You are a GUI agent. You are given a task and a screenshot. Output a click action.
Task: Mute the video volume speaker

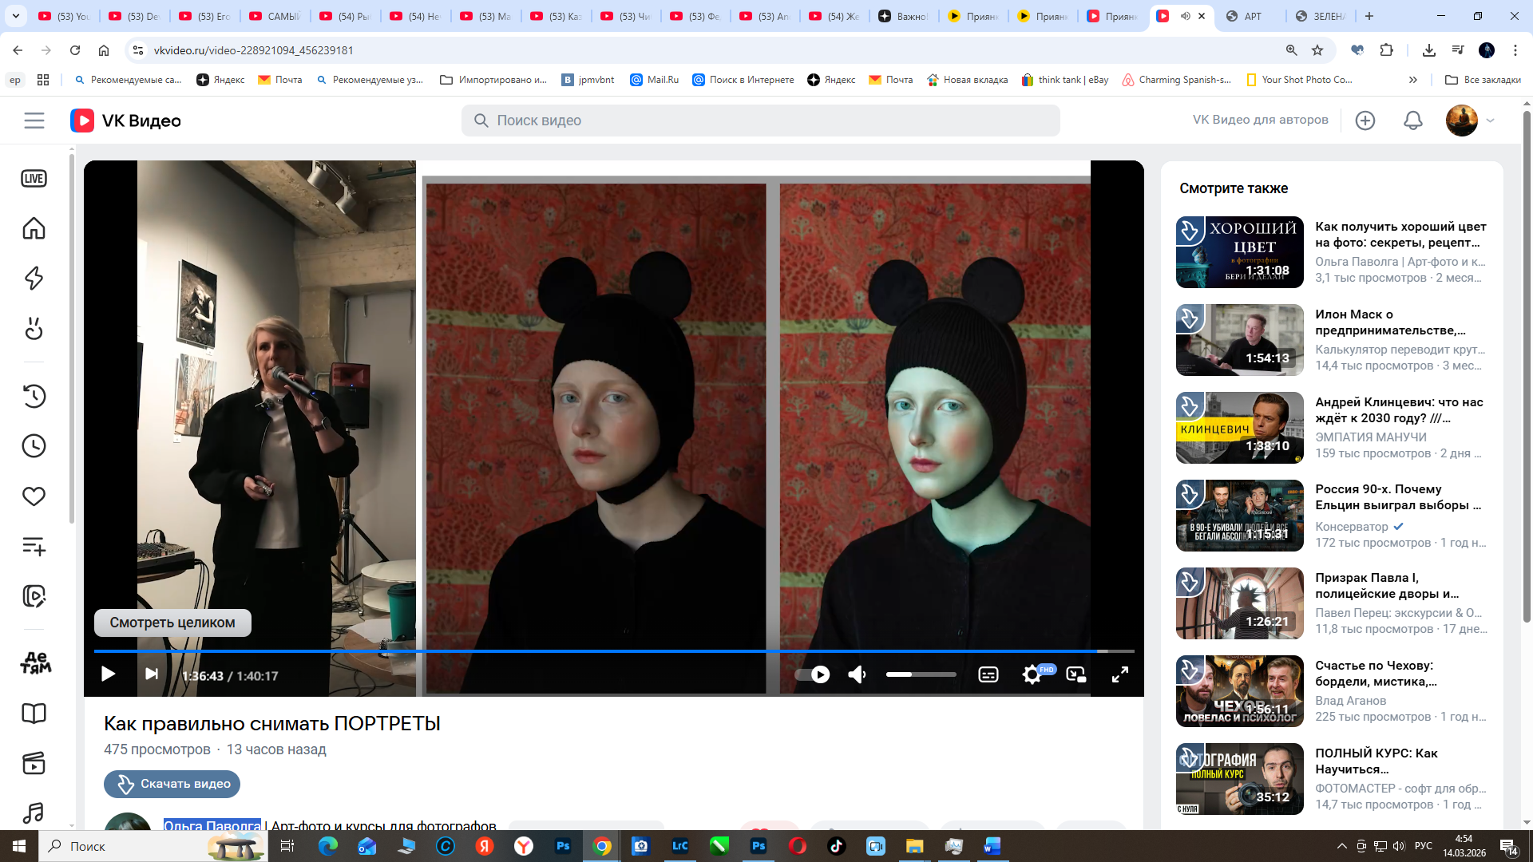[x=857, y=675]
